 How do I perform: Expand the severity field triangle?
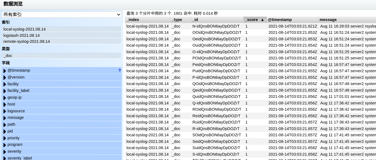(5, 152)
